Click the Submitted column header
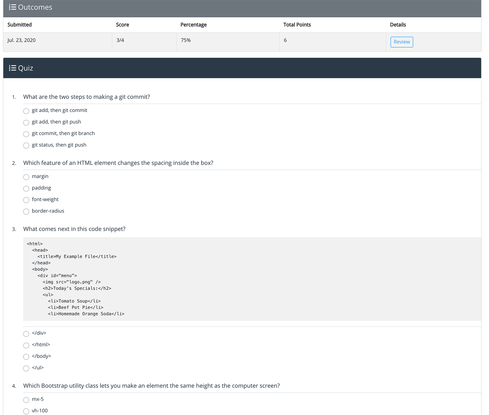The height and width of the screenshot is (415, 489). click(20, 25)
